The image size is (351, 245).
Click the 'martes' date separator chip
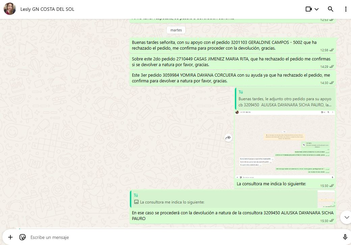[x=176, y=30]
